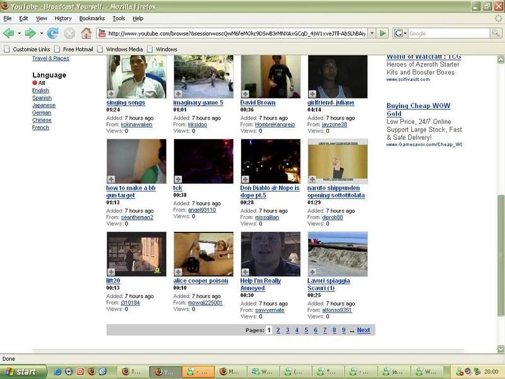Open the Windows Start button
This screenshot has height=379, width=505.
click(23, 371)
